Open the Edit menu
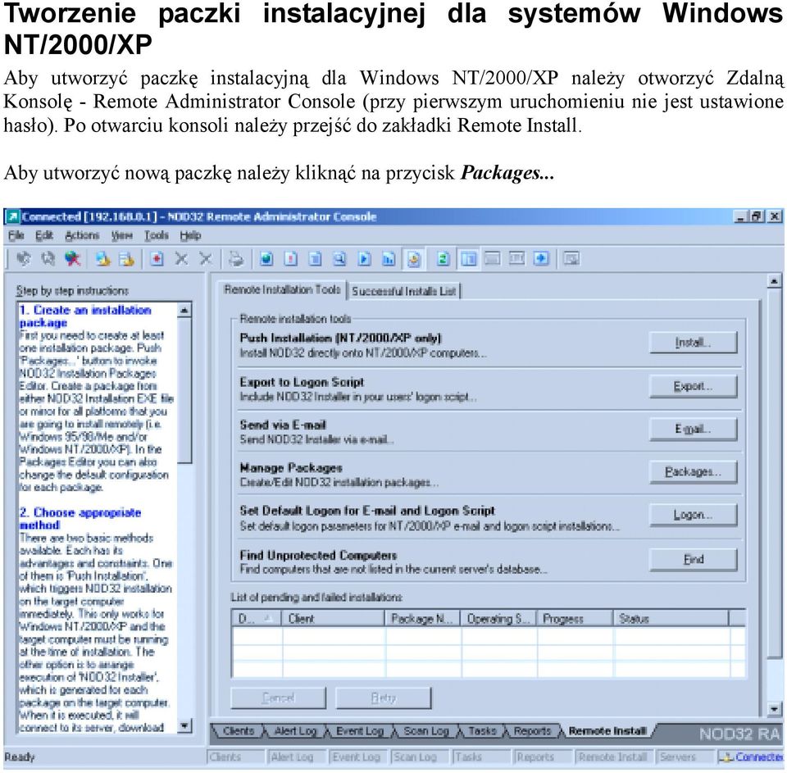Image resolution: width=787 pixels, height=773 pixels. pyautogui.click(x=44, y=235)
